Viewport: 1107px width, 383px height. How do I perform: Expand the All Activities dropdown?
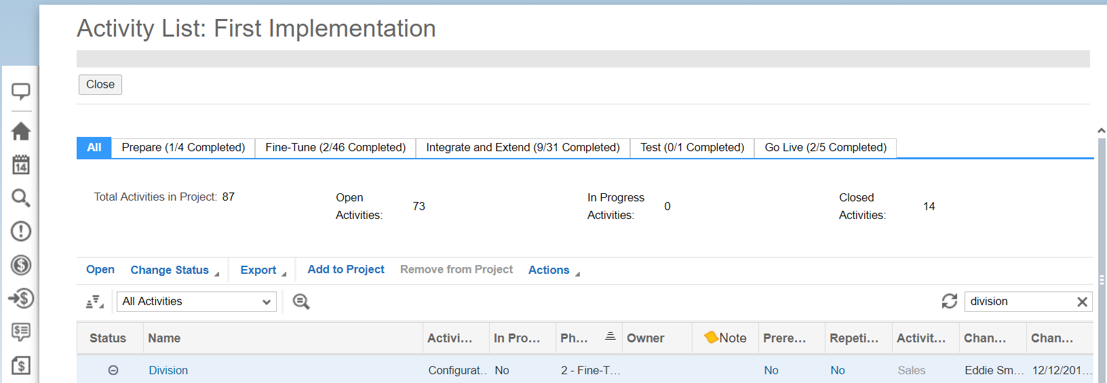pyautogui.click(x=197, y=302)
